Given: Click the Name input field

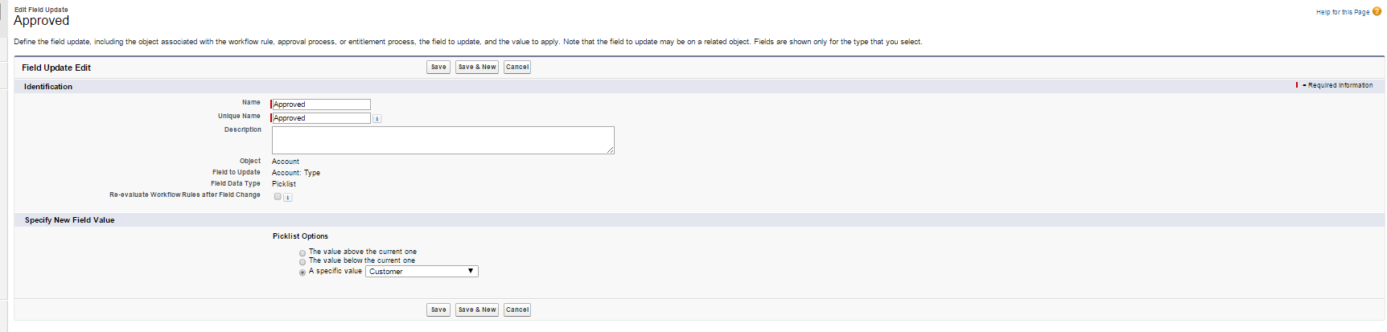Looking at the screenshot, I should (321, 105).
